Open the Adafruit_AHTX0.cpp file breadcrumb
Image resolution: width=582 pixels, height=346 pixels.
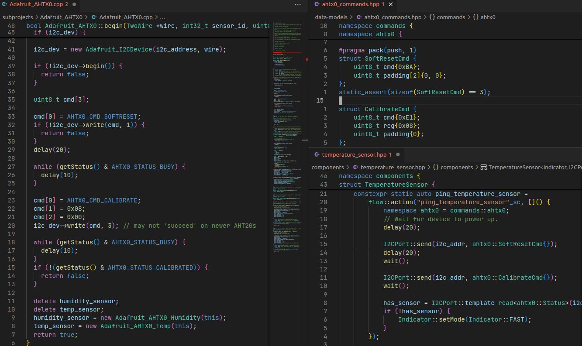125,17
